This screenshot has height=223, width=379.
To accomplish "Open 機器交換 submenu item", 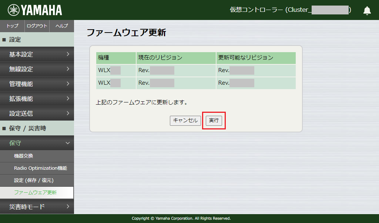I will coord(37,156).
